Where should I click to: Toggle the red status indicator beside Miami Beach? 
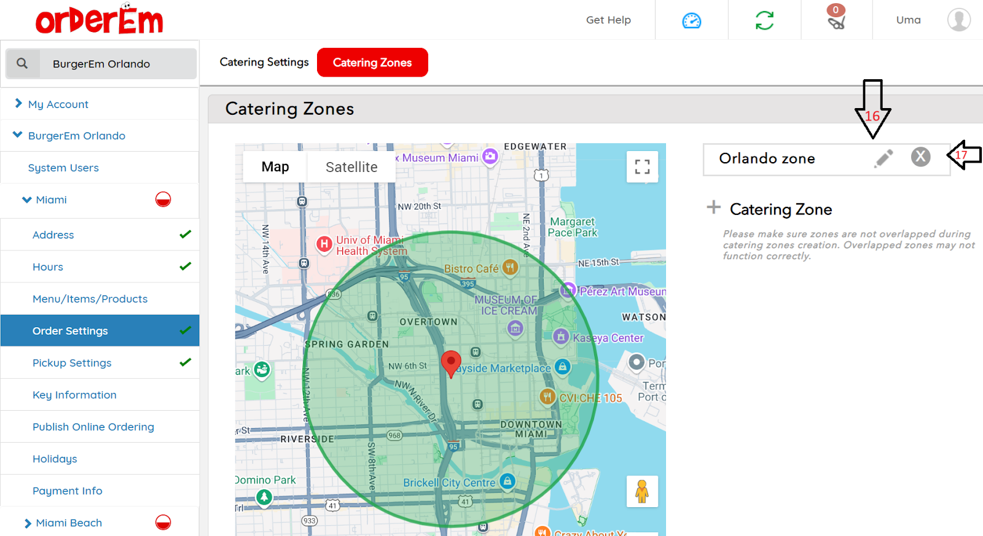[163, 522]
